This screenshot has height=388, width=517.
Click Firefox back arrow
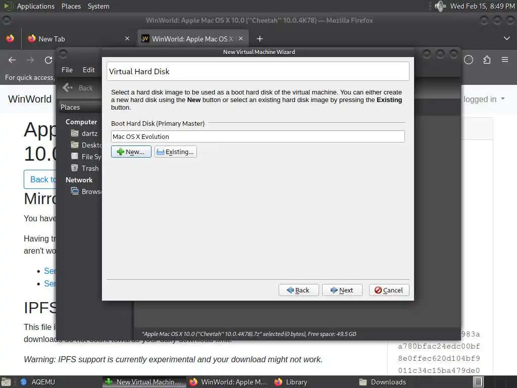(x=12, y=60)
